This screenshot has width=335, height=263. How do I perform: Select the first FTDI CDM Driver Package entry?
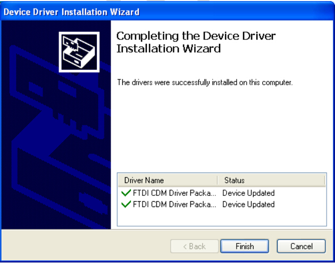174,193
